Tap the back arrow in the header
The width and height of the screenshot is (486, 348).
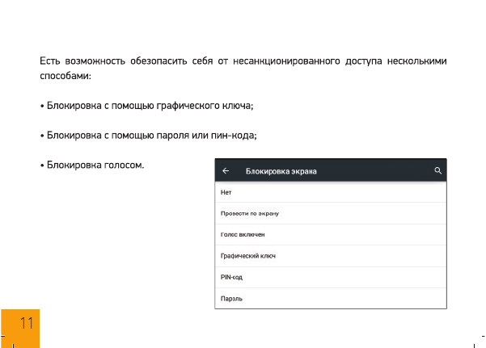tap(226, 171)
